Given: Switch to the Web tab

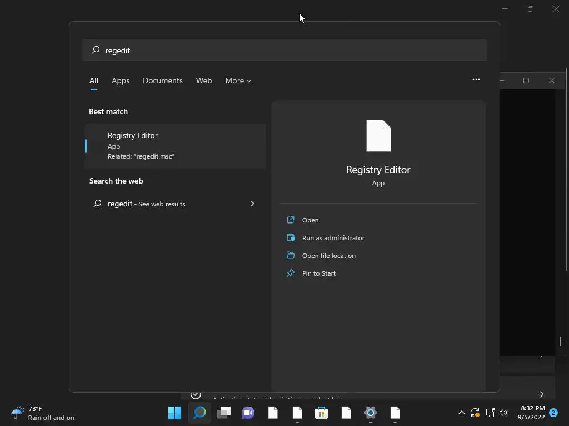Looking at the screenshot, I should pos(204,80).
